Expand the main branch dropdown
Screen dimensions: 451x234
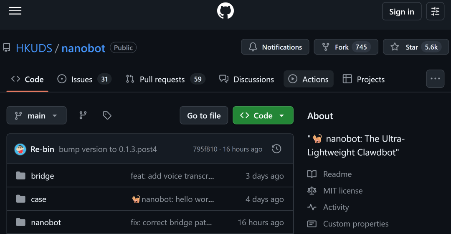(x=36, y=115)
